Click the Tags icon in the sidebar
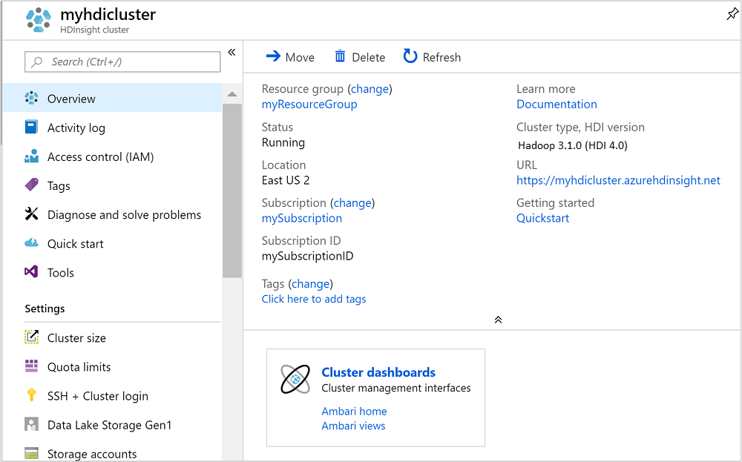 (31, 185)
